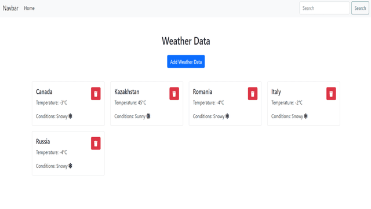Click Temperature: -4°C in Romania card

click(208, 103)
